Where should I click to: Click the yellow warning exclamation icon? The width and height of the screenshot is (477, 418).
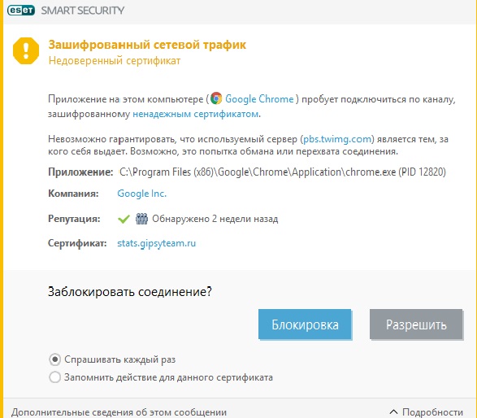click(x=26, y=51)
